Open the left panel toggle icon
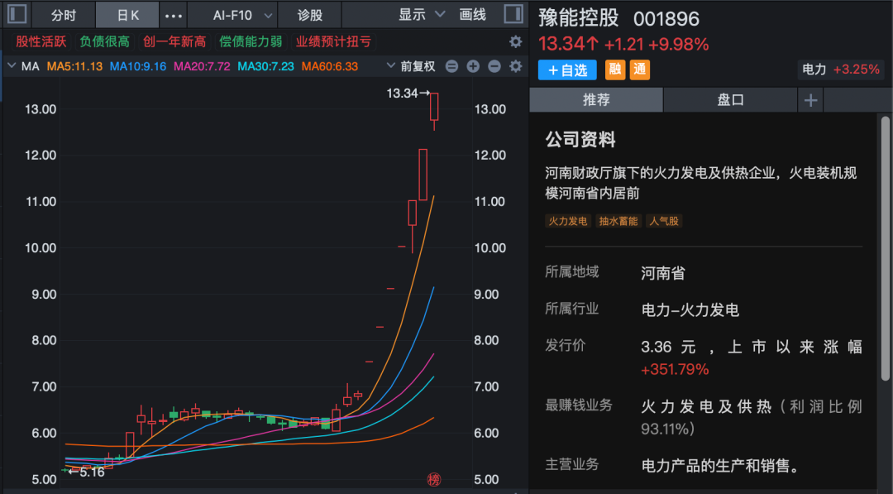Screen dimensions: 893x494 point(17,14)
